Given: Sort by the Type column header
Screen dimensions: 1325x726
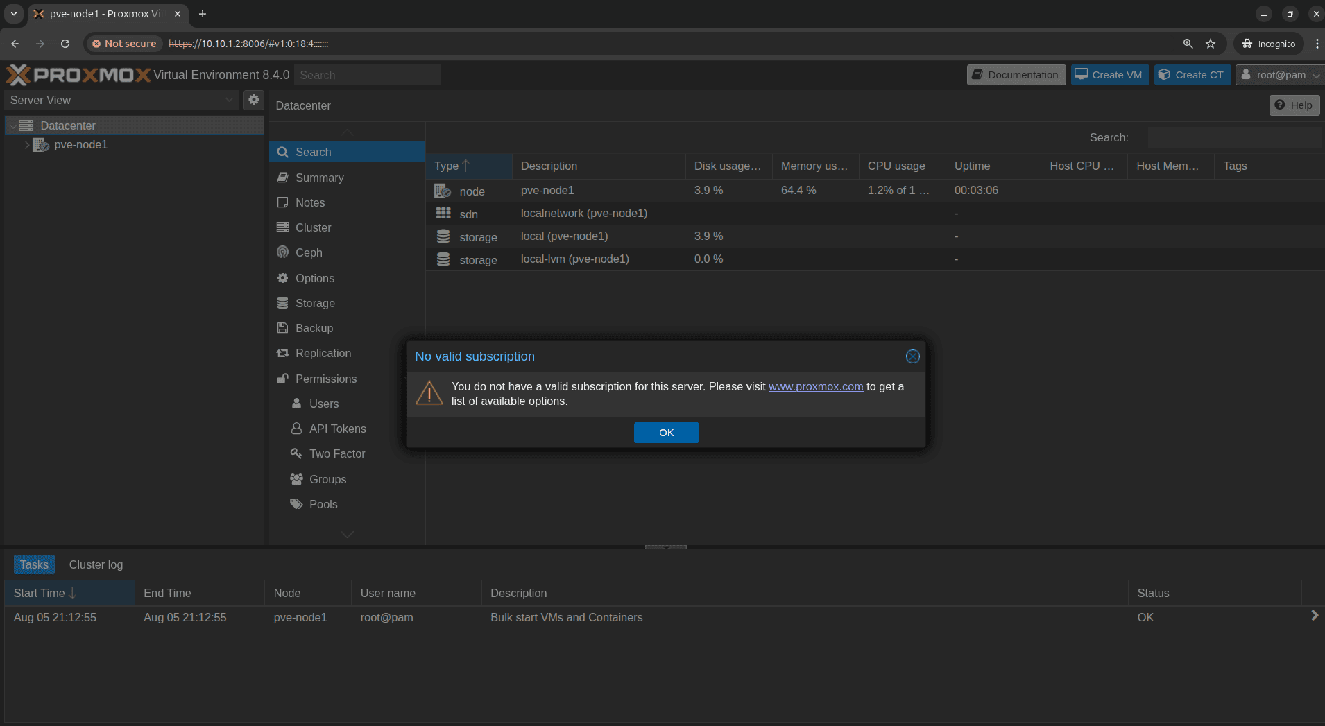Looking at the screenshot, I should click(x=447, y=166).
